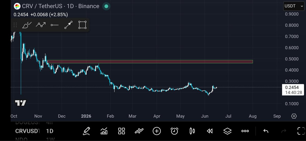306x141 pixels.
Task: Click the Jun month label on time axis
Action: click(205, 116)
